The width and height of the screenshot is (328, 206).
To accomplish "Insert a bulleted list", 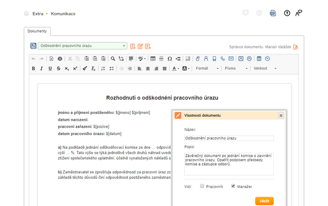I will point(112,68).
